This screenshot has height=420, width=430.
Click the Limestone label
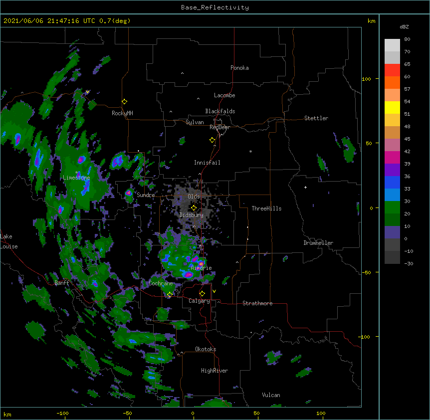coord(76,178)
